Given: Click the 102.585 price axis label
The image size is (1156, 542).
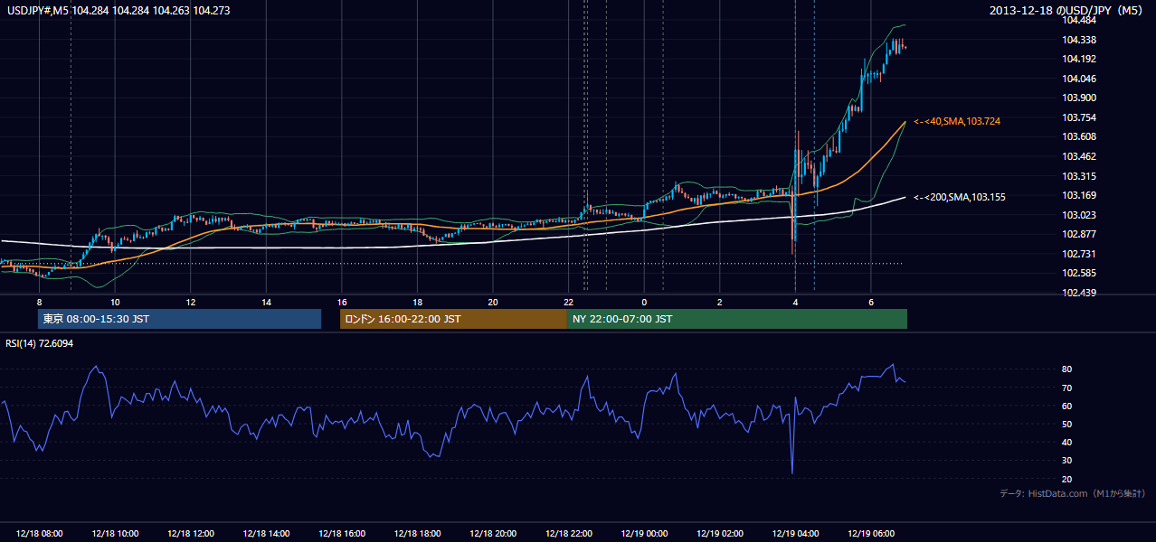Looking at the screenshot, I should pyautogui.click(x=1080, y=273).
